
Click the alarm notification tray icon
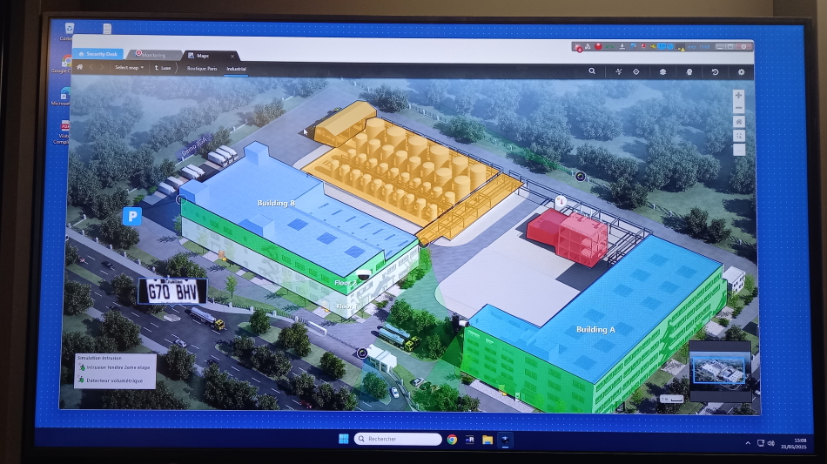578,48
